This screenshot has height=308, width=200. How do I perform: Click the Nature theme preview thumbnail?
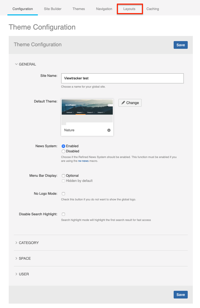pos(87,110)
